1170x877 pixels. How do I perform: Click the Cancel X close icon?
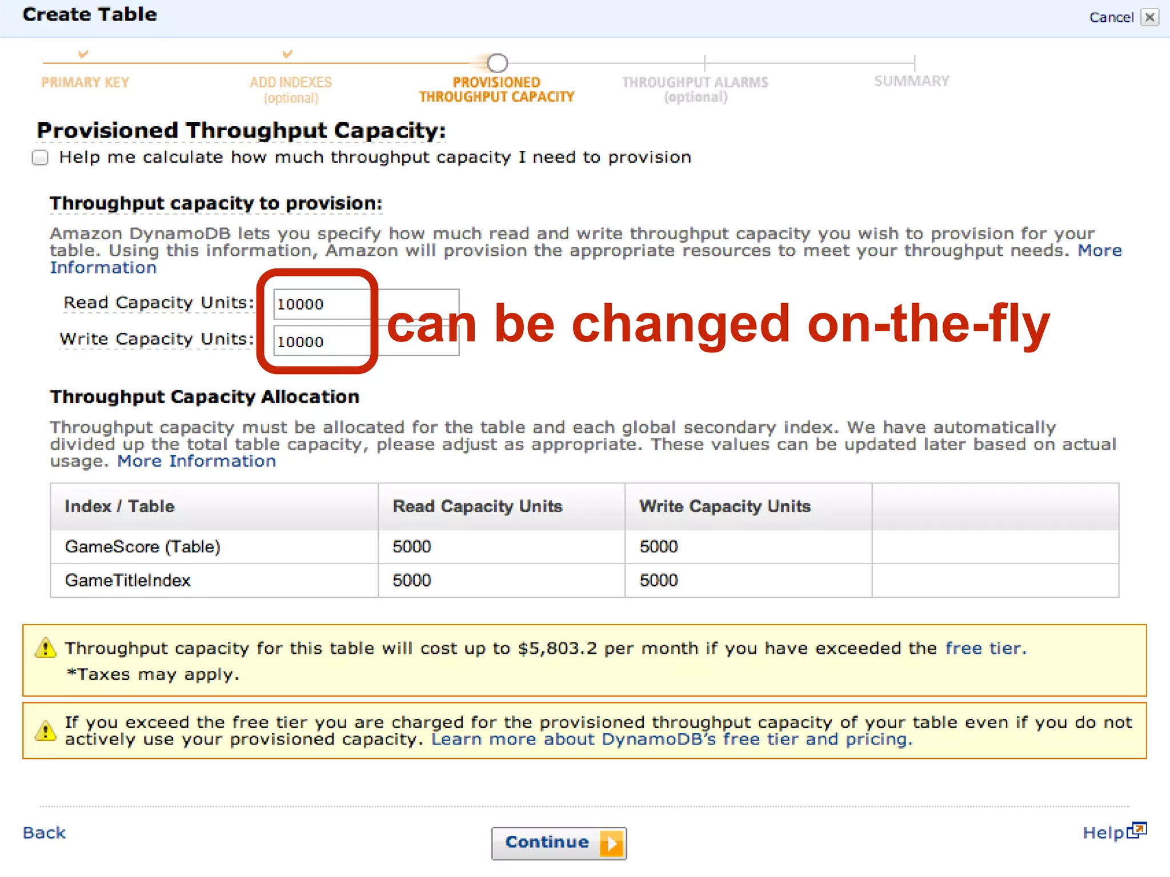click(x=1149, y=17)
